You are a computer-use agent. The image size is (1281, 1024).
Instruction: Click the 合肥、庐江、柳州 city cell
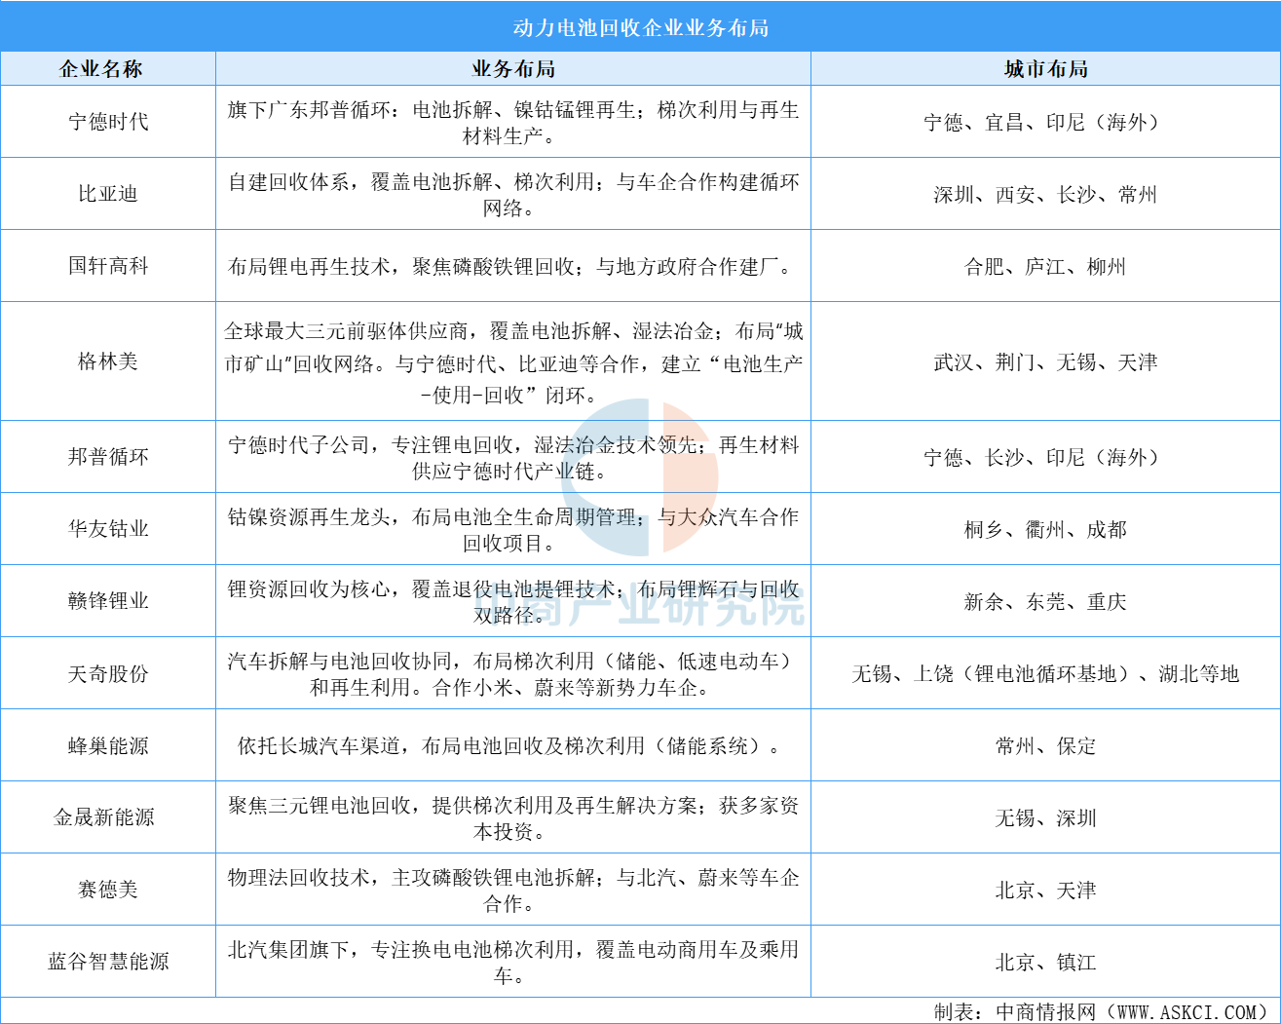coord(1045,266)
